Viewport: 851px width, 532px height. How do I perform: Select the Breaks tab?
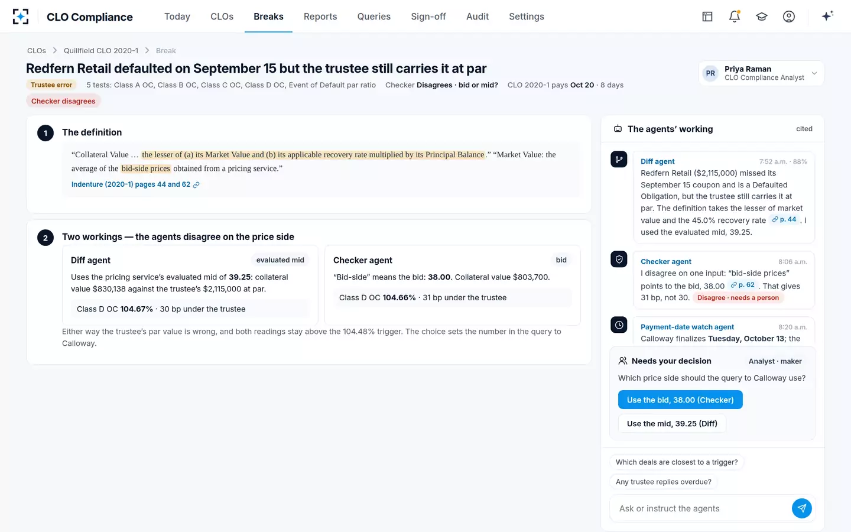pos(268,17)
